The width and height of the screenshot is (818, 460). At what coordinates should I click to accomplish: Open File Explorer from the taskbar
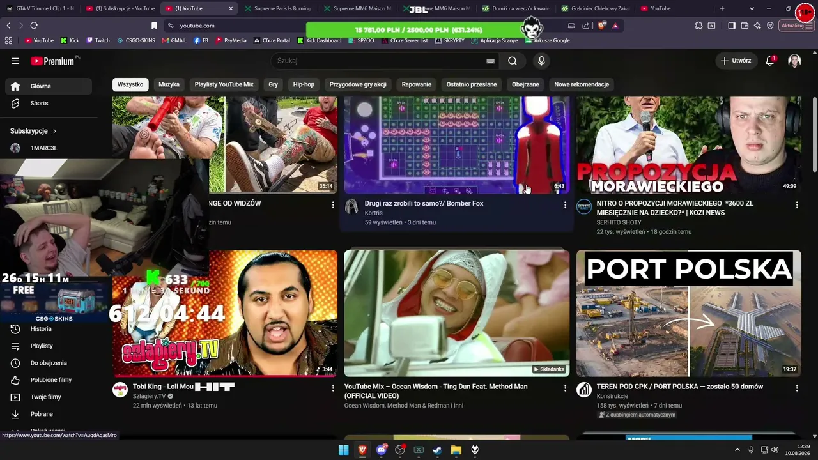point(456,450)
